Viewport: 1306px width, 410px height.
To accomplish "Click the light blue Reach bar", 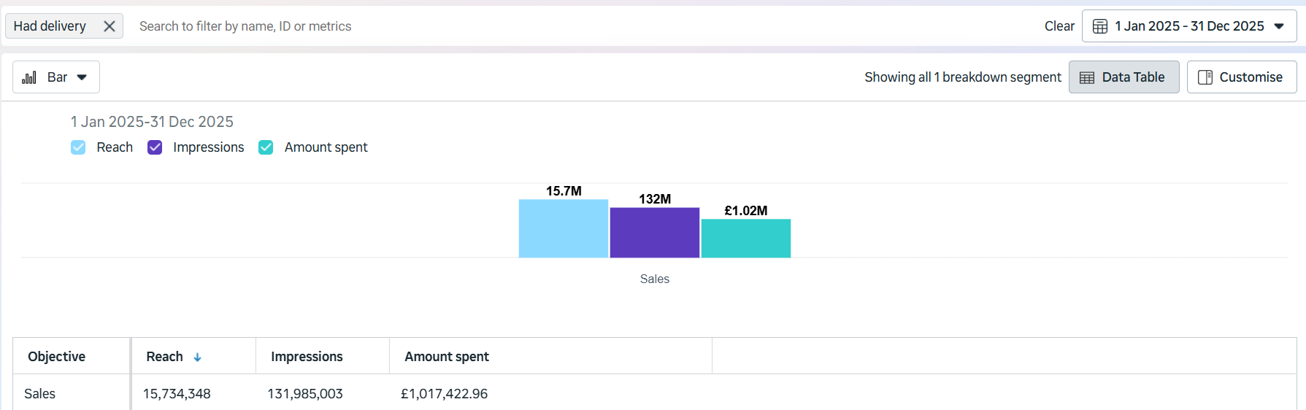I will (x=563, y=228).
